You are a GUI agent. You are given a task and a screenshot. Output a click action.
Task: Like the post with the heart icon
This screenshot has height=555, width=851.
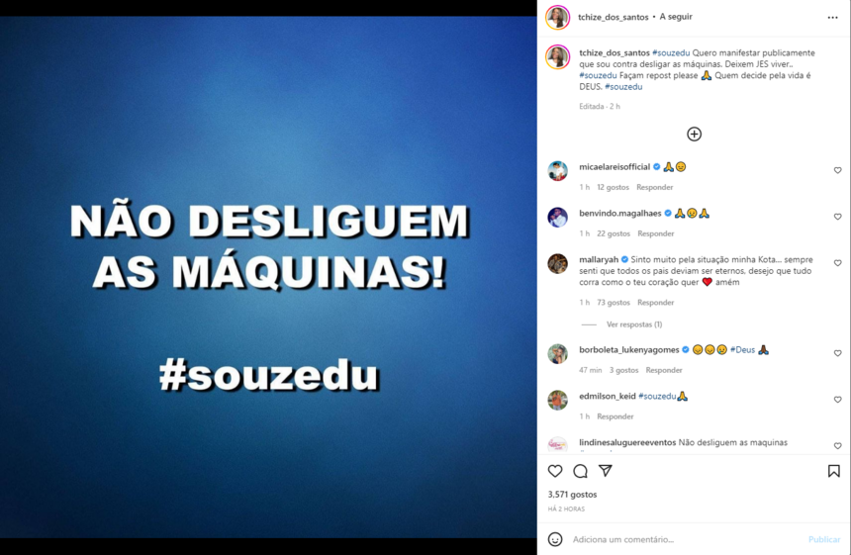coord(555,471)
